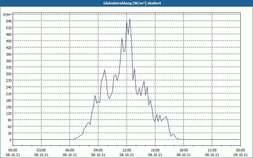The image size is (253, 158).
Task: Click the 420 y-axis value
Action: coord(9,48)
